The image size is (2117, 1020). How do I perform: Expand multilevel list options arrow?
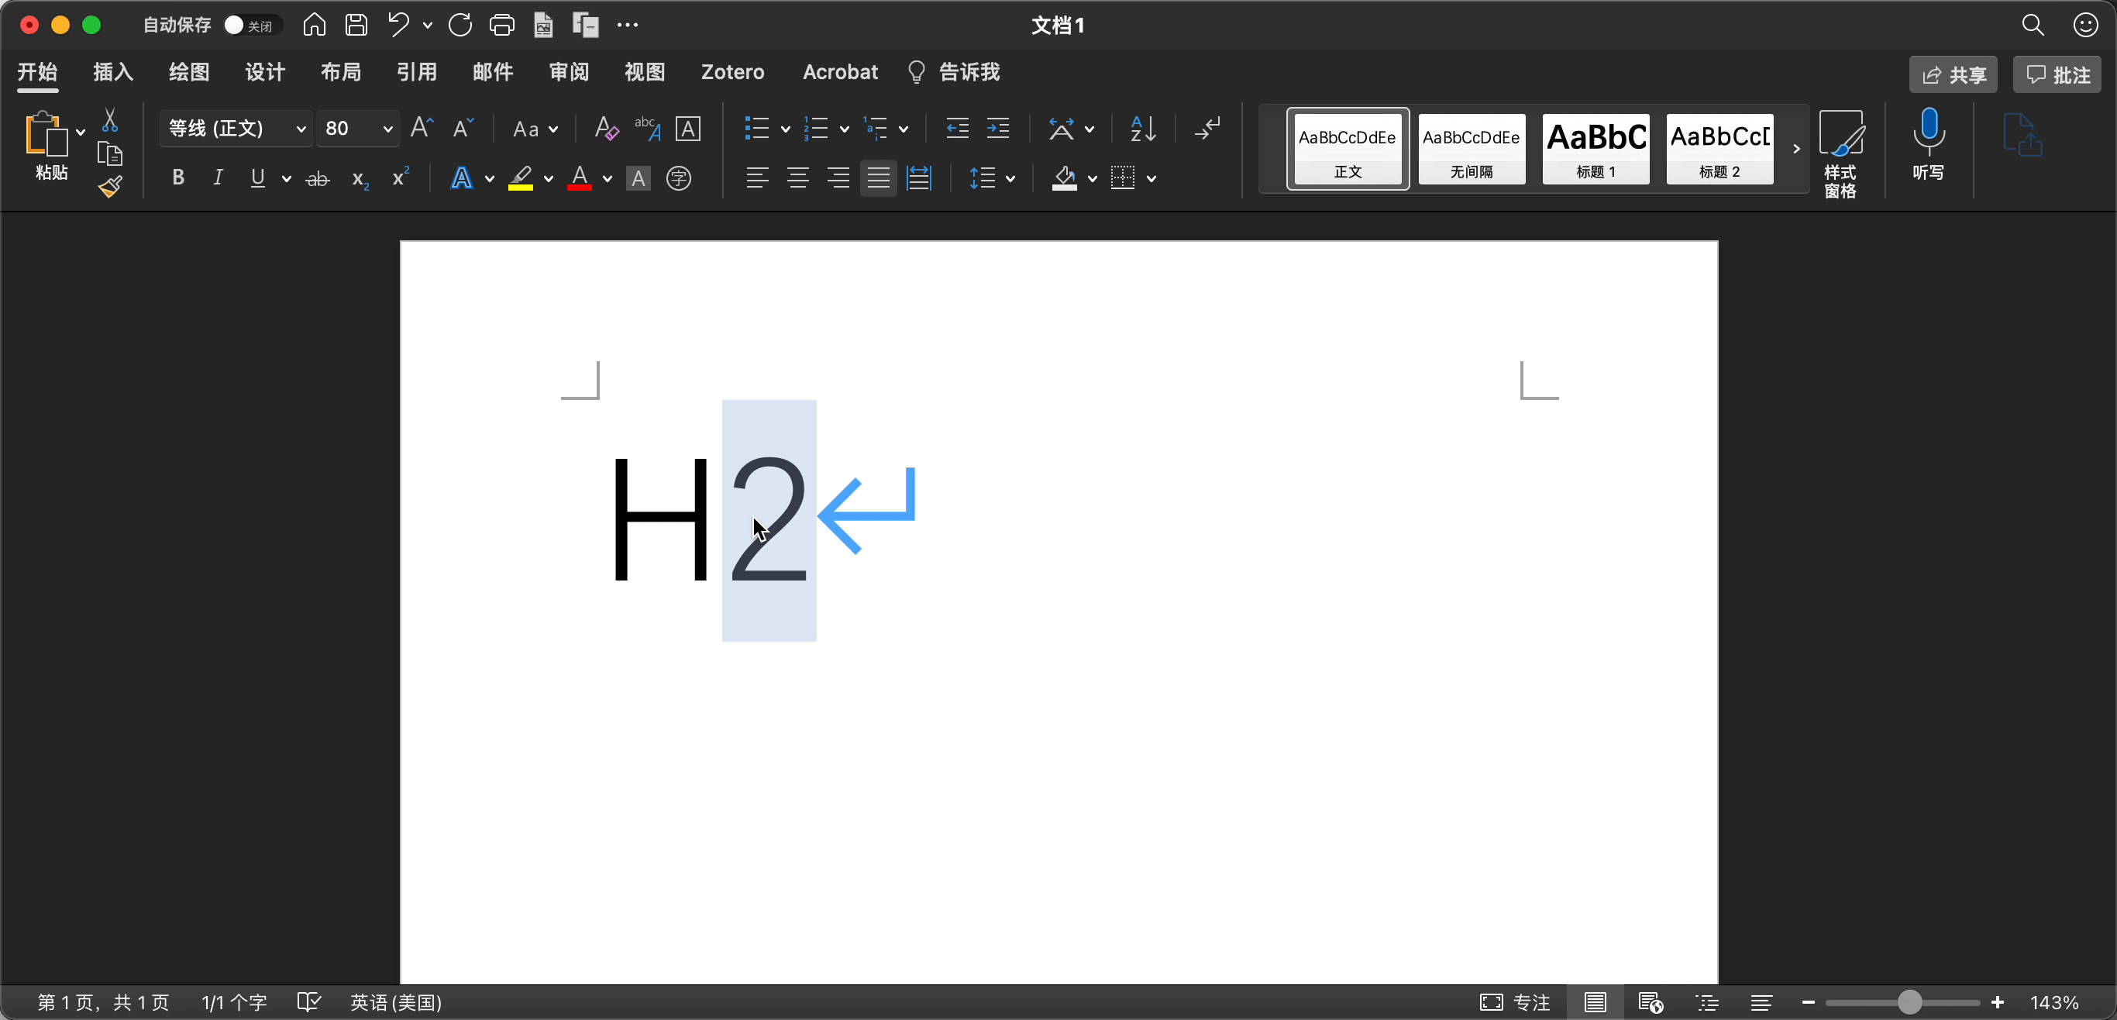[904, 129]
